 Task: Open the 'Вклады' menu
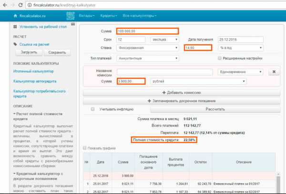(87, 16)
